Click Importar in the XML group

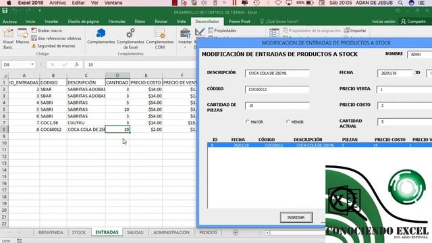tap(355, 30)
